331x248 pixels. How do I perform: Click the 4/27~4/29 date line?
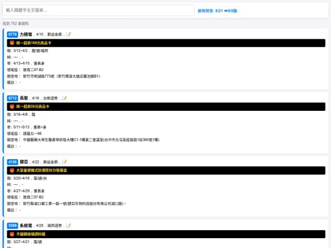click(26, 191)
